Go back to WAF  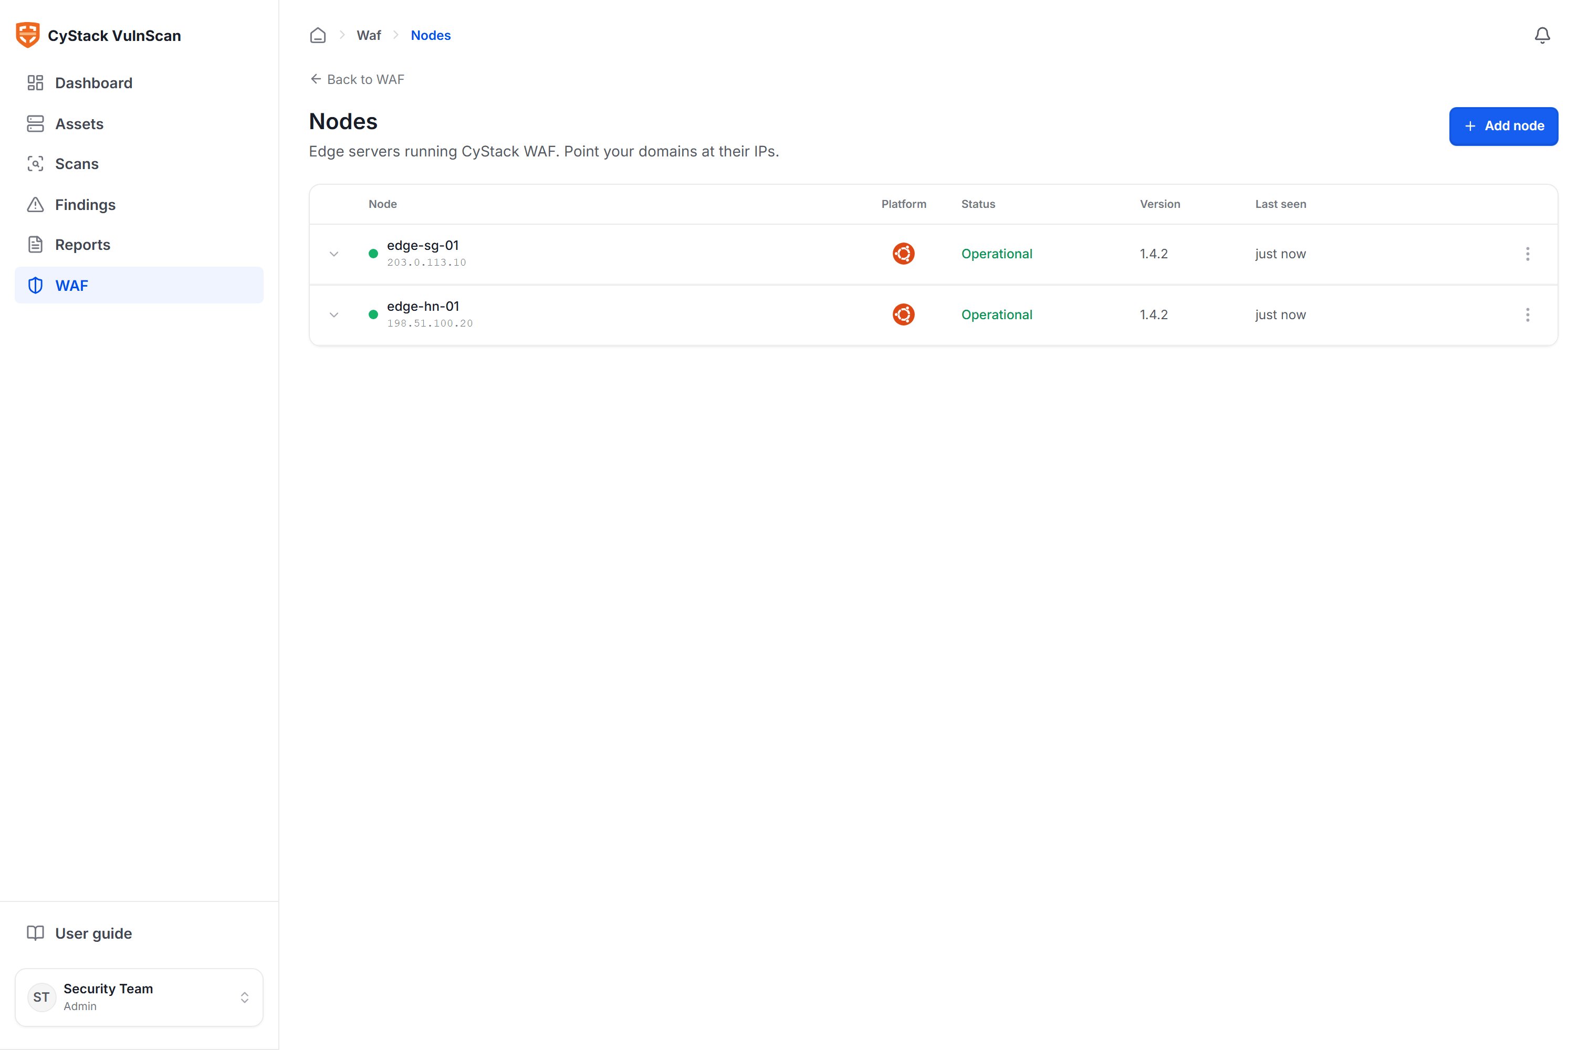[x=357, y=80]
